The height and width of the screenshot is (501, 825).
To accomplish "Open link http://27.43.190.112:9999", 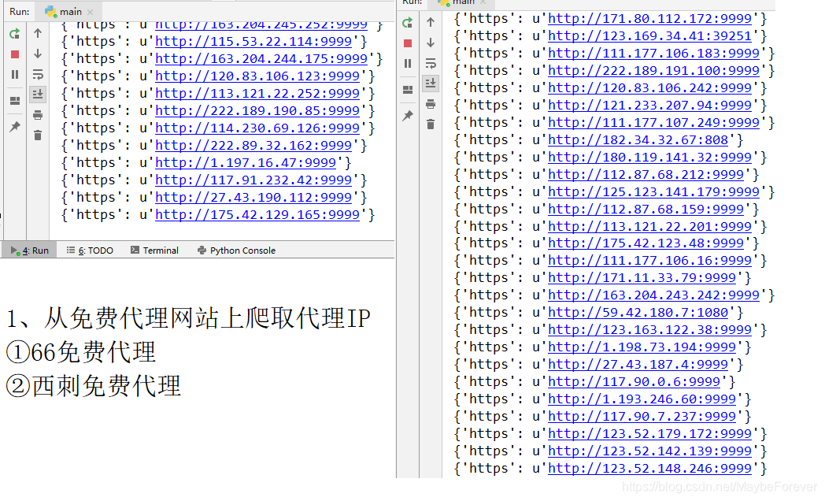I will pos(253,198).
